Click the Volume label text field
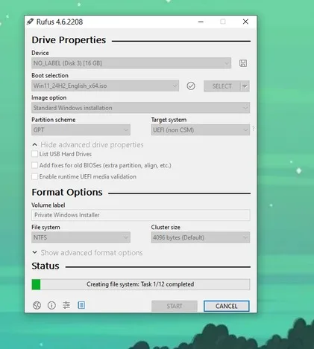 (x=141, y=215)
